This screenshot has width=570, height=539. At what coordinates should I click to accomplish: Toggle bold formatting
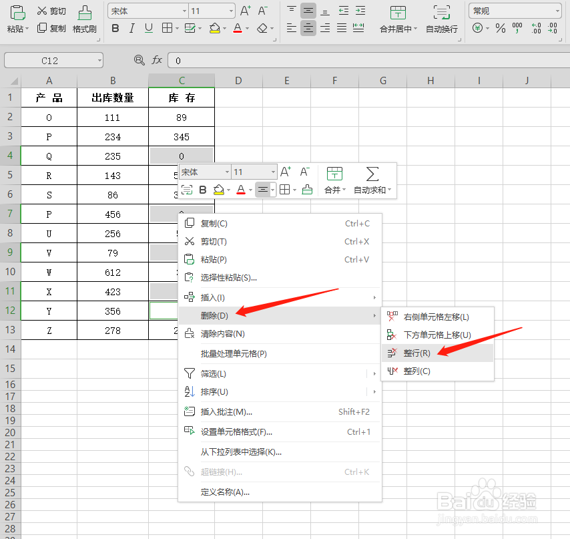click(115, 29)
